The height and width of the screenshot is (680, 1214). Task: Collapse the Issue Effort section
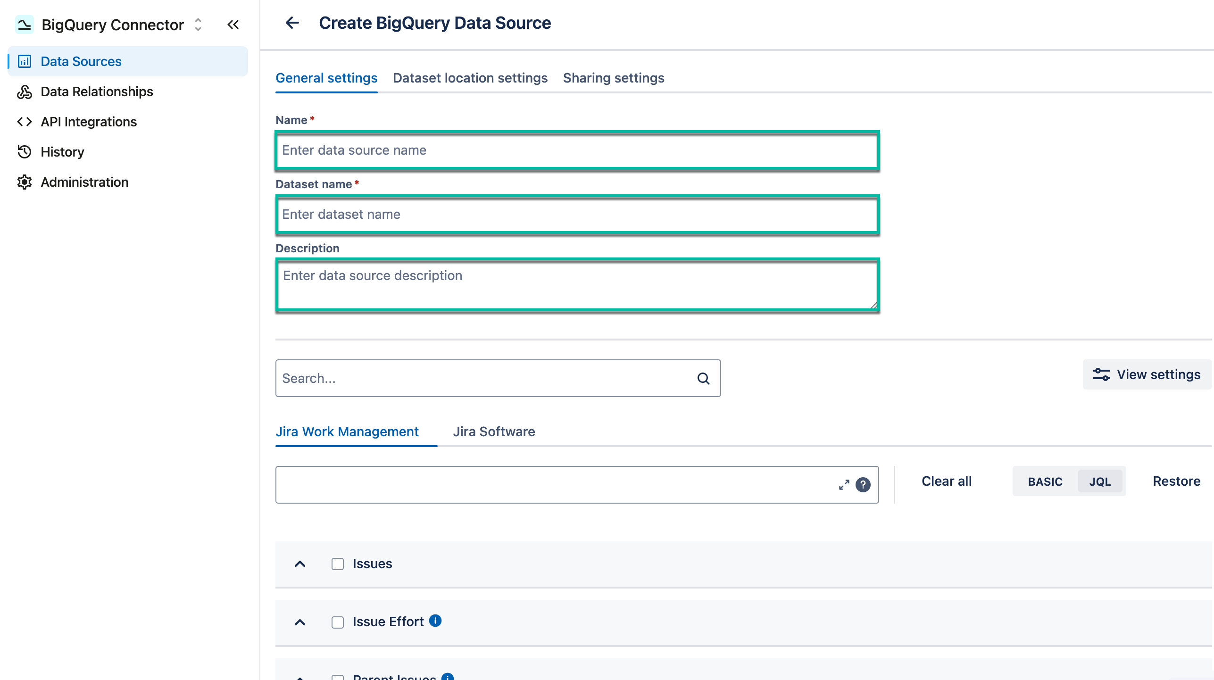click(300, 622)
